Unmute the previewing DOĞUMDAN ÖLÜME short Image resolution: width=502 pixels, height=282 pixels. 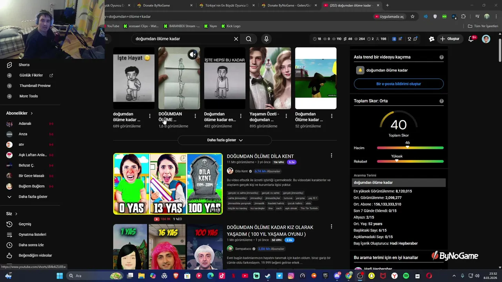(193, 54)
